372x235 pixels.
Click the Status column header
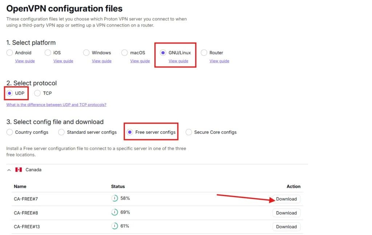[118, 186]
